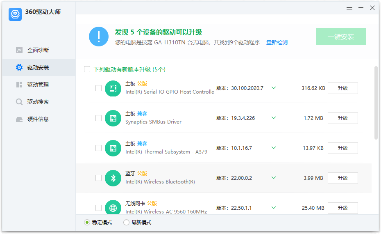Click the GA-H310TN computer description text

pyautogui.click(x=187, y=42)
